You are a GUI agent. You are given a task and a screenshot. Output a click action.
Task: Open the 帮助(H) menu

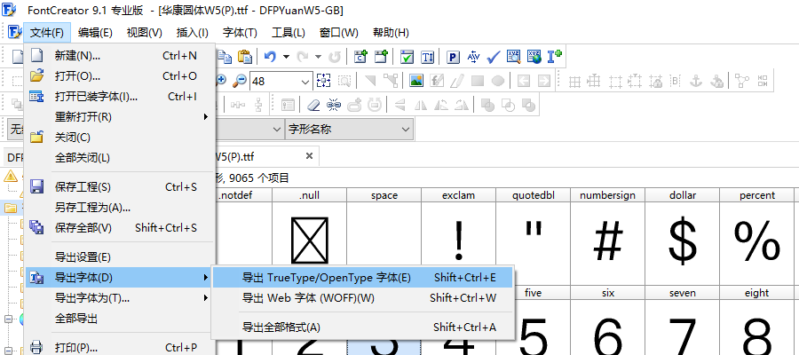point(391,33)
